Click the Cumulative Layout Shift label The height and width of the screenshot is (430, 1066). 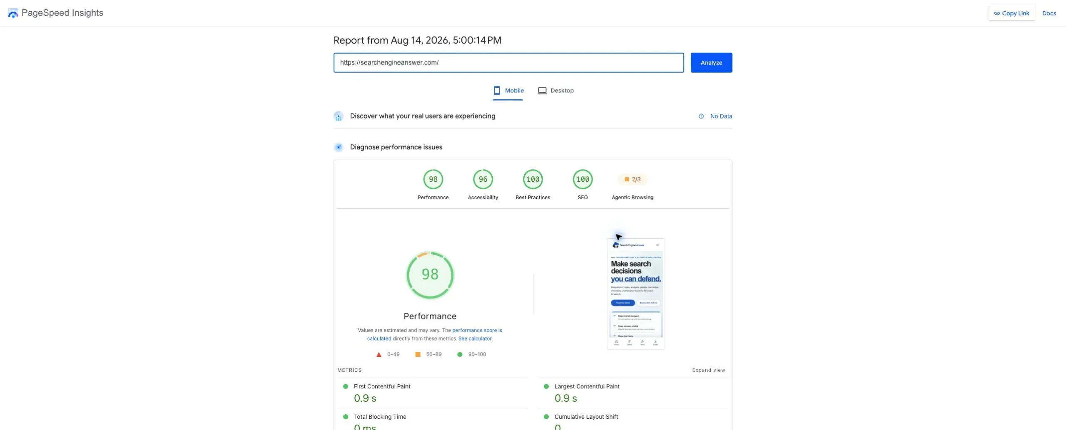[x=586, y=417]
